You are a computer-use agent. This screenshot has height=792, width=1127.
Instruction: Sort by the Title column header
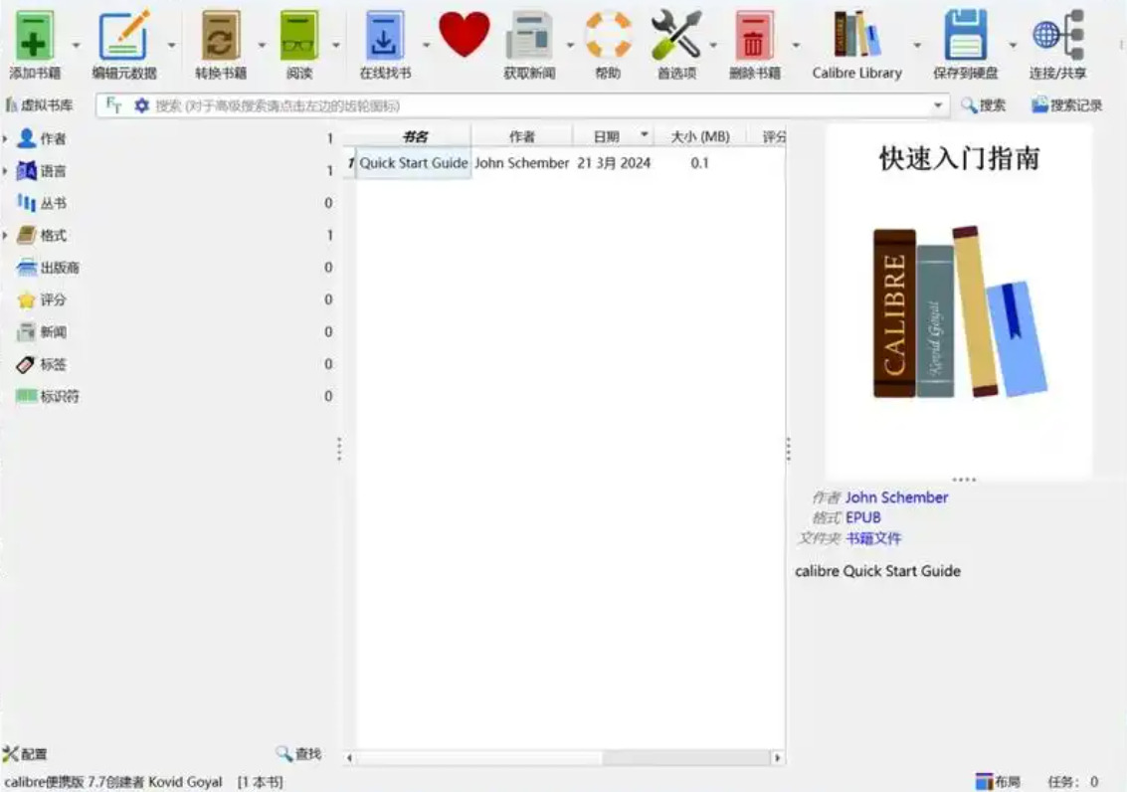click(414, 136)
